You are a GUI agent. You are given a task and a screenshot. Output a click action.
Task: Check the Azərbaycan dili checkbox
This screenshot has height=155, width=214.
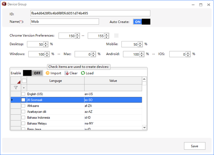point(23,112)
